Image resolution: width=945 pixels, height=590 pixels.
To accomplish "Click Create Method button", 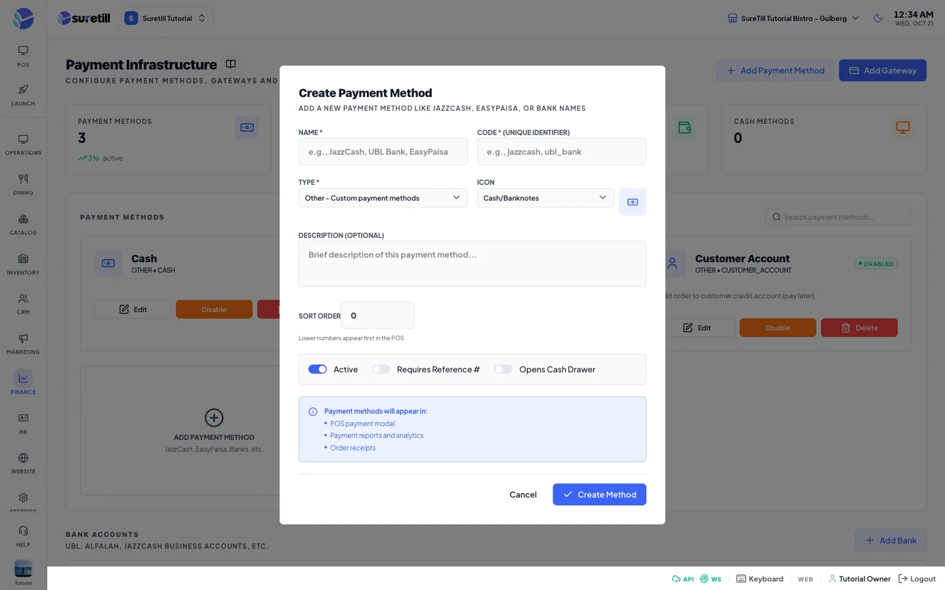I will click(599, 495).
